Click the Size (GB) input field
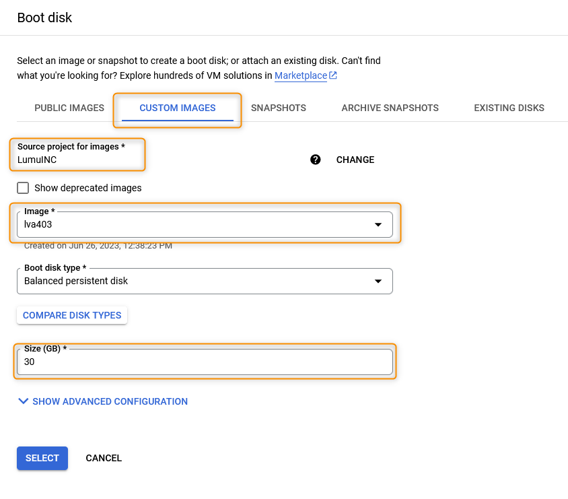The image size is (568, 499). coord(202,362)
